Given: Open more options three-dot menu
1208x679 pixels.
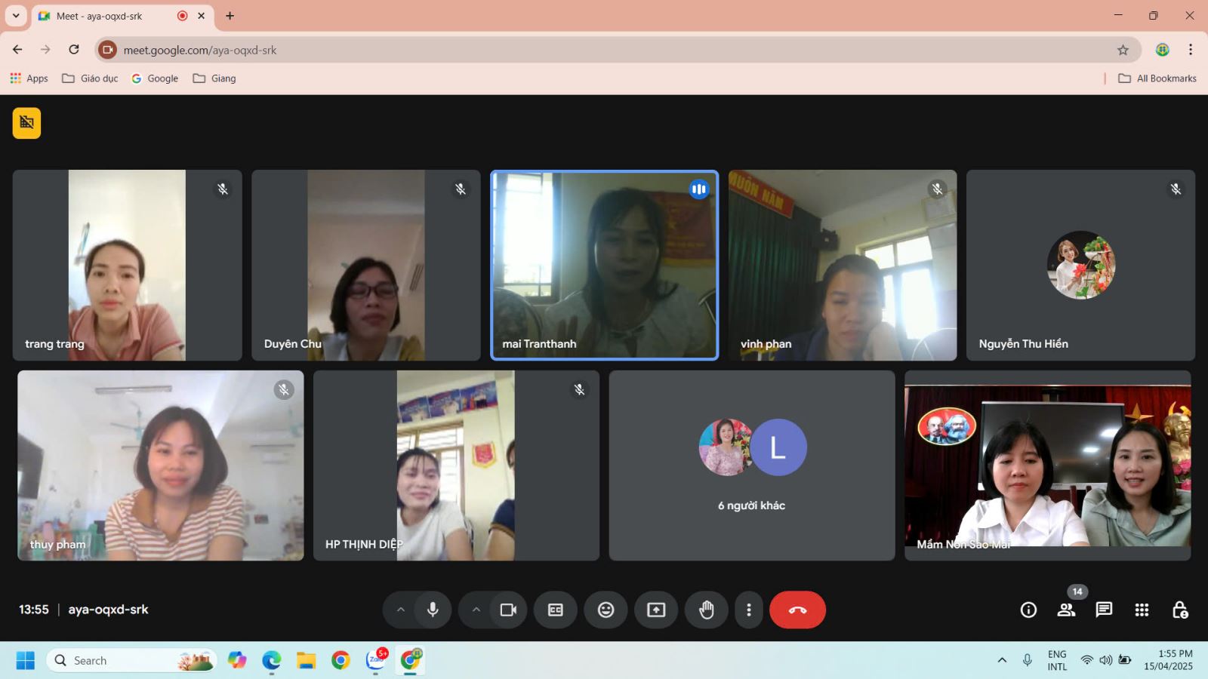Looking at the screenshot, I should tap(748, 610).
